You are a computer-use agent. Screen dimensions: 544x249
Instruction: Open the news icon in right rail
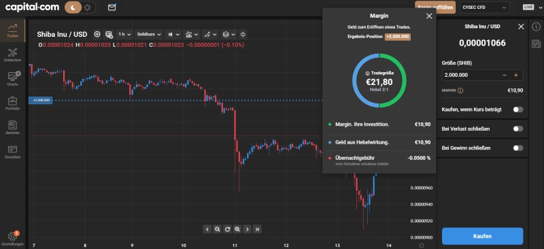coord(536,44)
